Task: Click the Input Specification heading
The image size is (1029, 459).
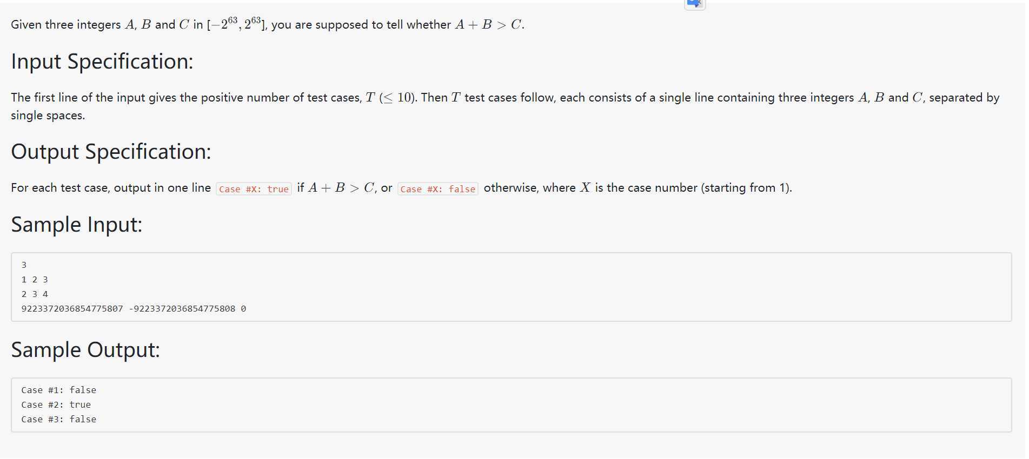Action: click(x=102, y=62)
